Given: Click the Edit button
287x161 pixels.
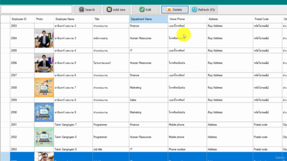Looking at the screenshot, I should pos(145,10).
